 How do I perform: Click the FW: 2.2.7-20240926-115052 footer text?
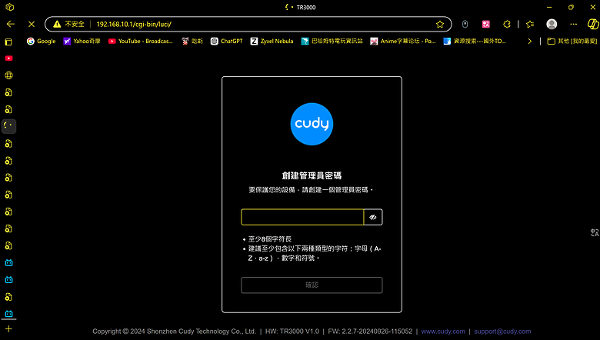click(x=370, y=332)
